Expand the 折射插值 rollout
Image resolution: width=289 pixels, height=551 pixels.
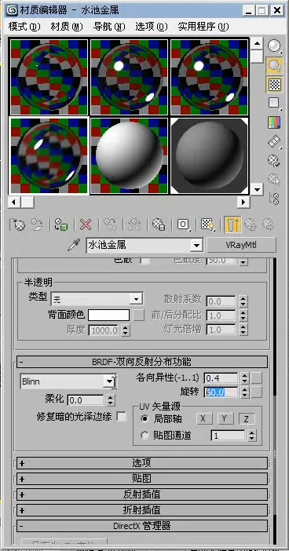[141, 509]
